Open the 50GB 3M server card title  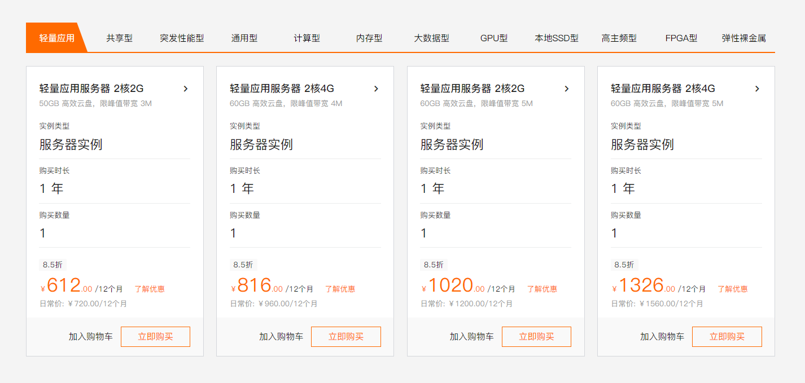(x=91, y=89)
